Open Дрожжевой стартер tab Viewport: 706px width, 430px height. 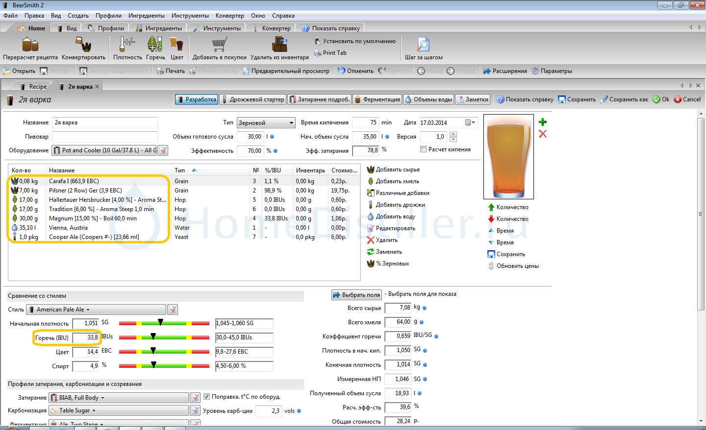pyautogui.click(x=252, y=99)
